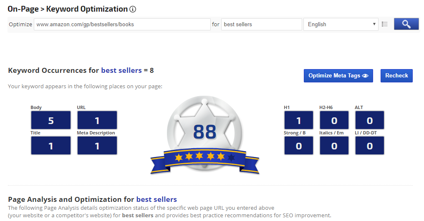Viewport: 424px width, 221px height.
Task: Open the keyword list icon
Action: click(x=385, y=24)
